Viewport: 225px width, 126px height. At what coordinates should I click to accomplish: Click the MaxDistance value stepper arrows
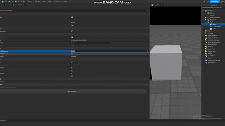click(148, 51)
